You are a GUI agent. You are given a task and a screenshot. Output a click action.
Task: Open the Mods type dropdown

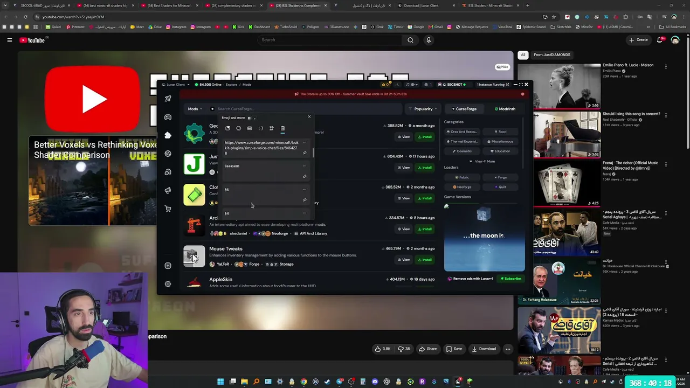[195, 109]
